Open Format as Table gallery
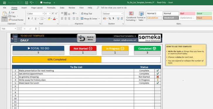Image resolution: width=213 pixels, height=109 pixels. point(141,16)
